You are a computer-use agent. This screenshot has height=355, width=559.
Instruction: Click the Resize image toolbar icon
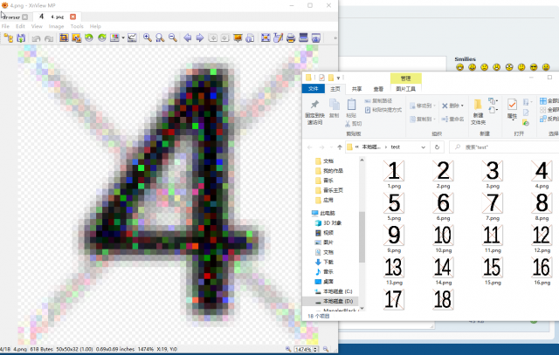click(x=77, y=38)
